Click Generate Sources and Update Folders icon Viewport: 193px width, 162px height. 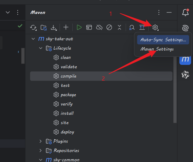click(x=43, y=27)
